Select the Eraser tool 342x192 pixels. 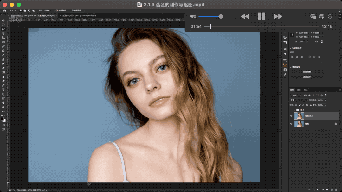coord(3,68)
